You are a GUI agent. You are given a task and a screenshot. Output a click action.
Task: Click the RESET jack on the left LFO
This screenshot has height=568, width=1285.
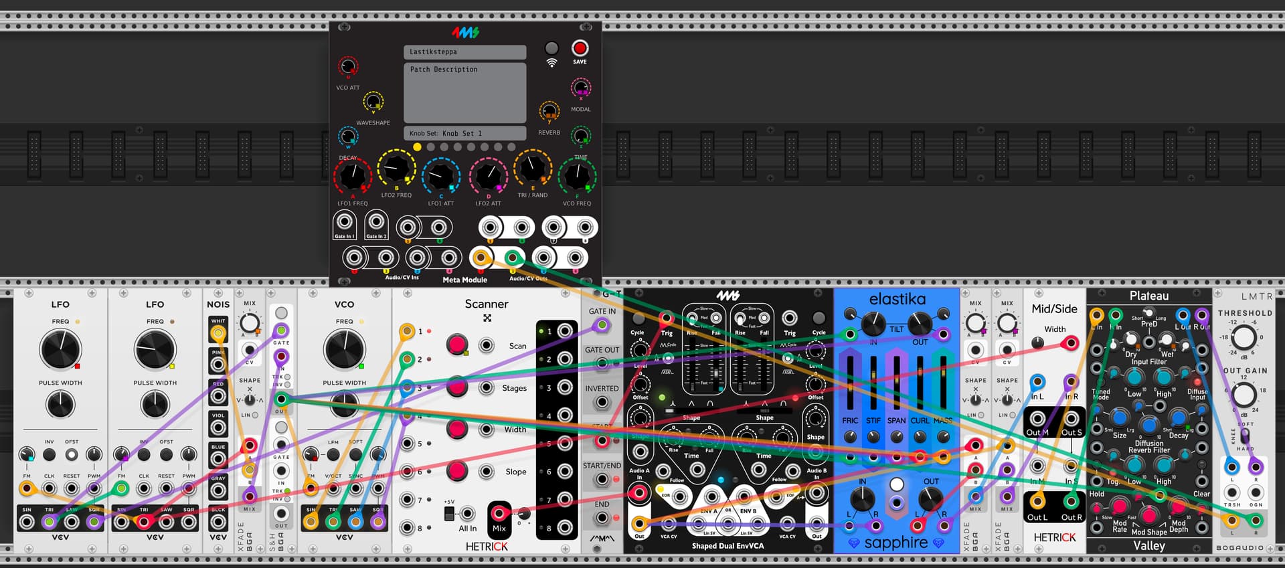click(x=72, y=488)
